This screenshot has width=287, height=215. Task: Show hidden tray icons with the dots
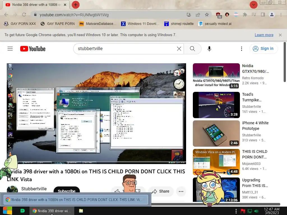[x=236, y=211]
